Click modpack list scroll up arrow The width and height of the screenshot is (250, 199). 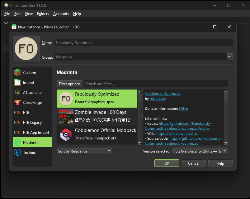(139, 92)
